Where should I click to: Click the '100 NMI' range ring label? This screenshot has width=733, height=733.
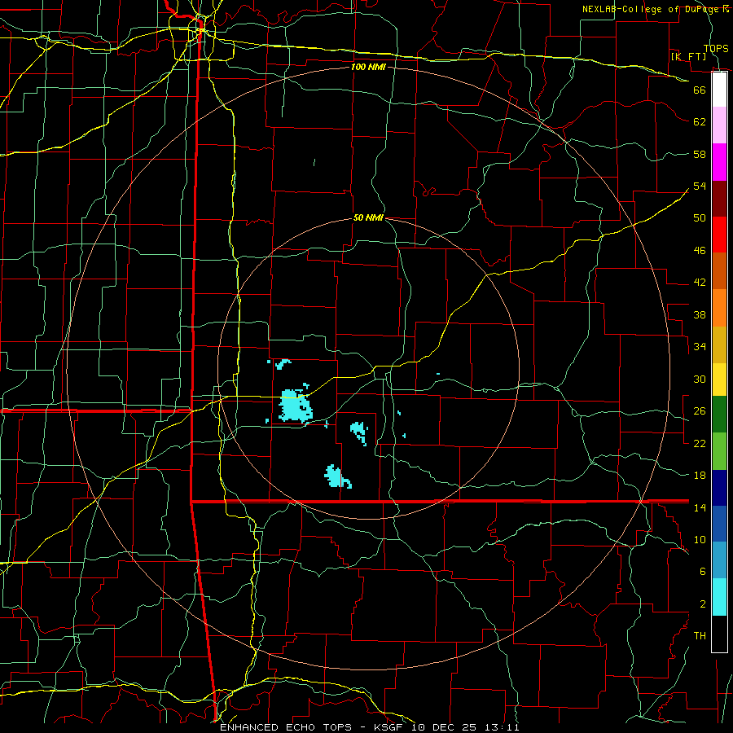point(368,67)
